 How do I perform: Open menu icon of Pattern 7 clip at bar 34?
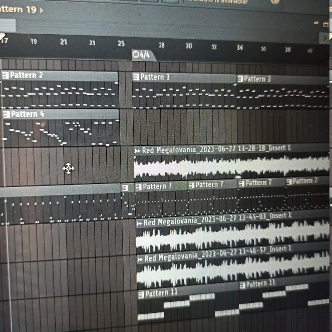click(242, 183)
